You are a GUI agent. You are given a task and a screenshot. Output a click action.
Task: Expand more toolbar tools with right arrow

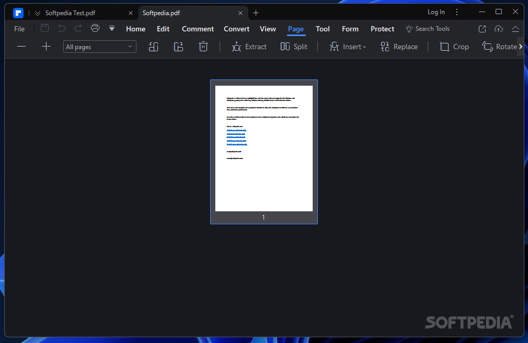pos(521,47)
